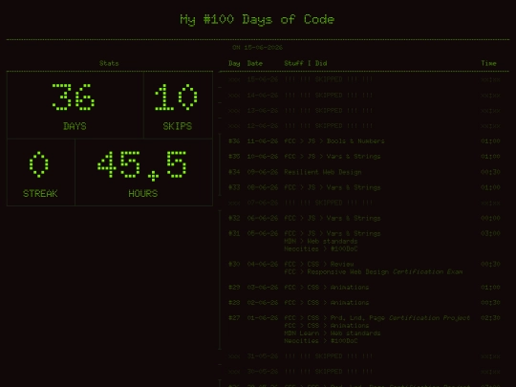Image resolution: width=516 pixels, height=387 pixels.
Task: Select the skipped row dated 30-05-26
Action: tap(364, 372)
